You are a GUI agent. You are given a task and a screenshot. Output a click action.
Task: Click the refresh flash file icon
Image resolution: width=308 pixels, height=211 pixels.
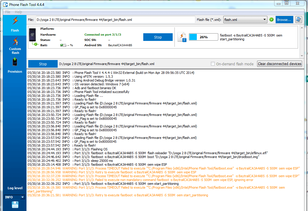click(299, 20)
